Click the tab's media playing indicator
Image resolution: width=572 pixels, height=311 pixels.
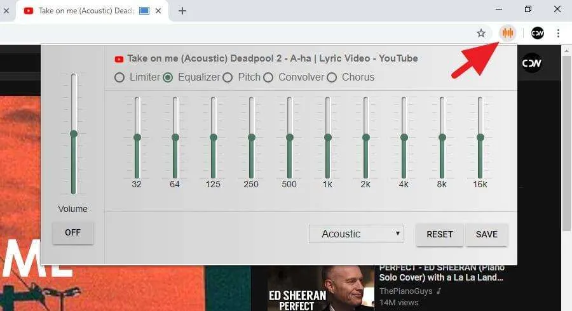(144, 11)
